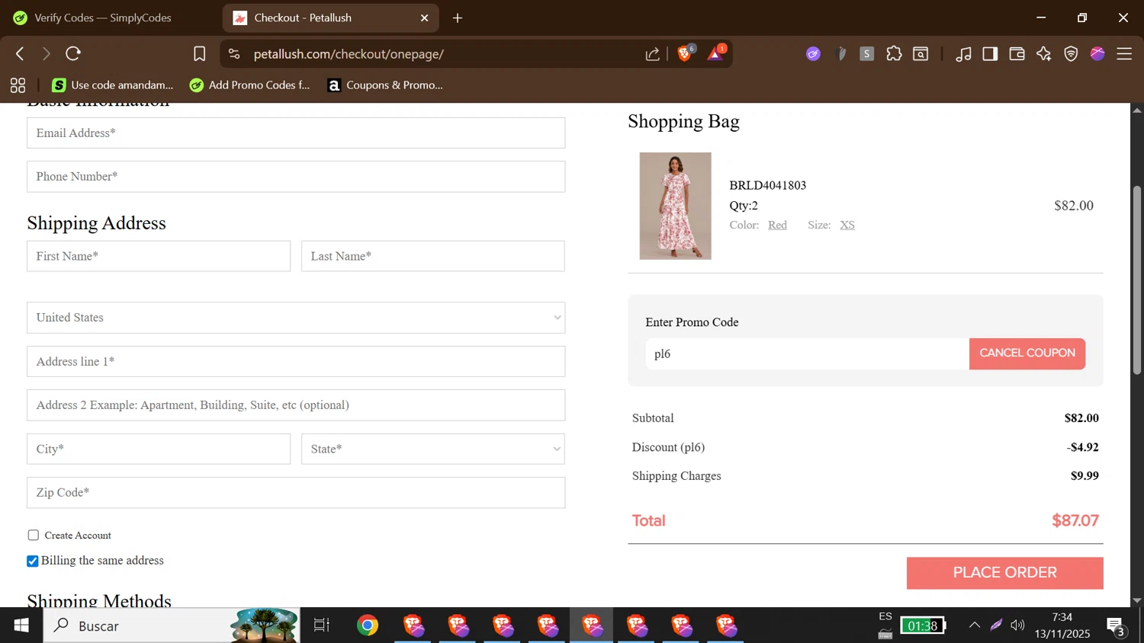Open the extensions puzzle-piece menu
The image size is (1144, 643).
[x=894, y=54]
